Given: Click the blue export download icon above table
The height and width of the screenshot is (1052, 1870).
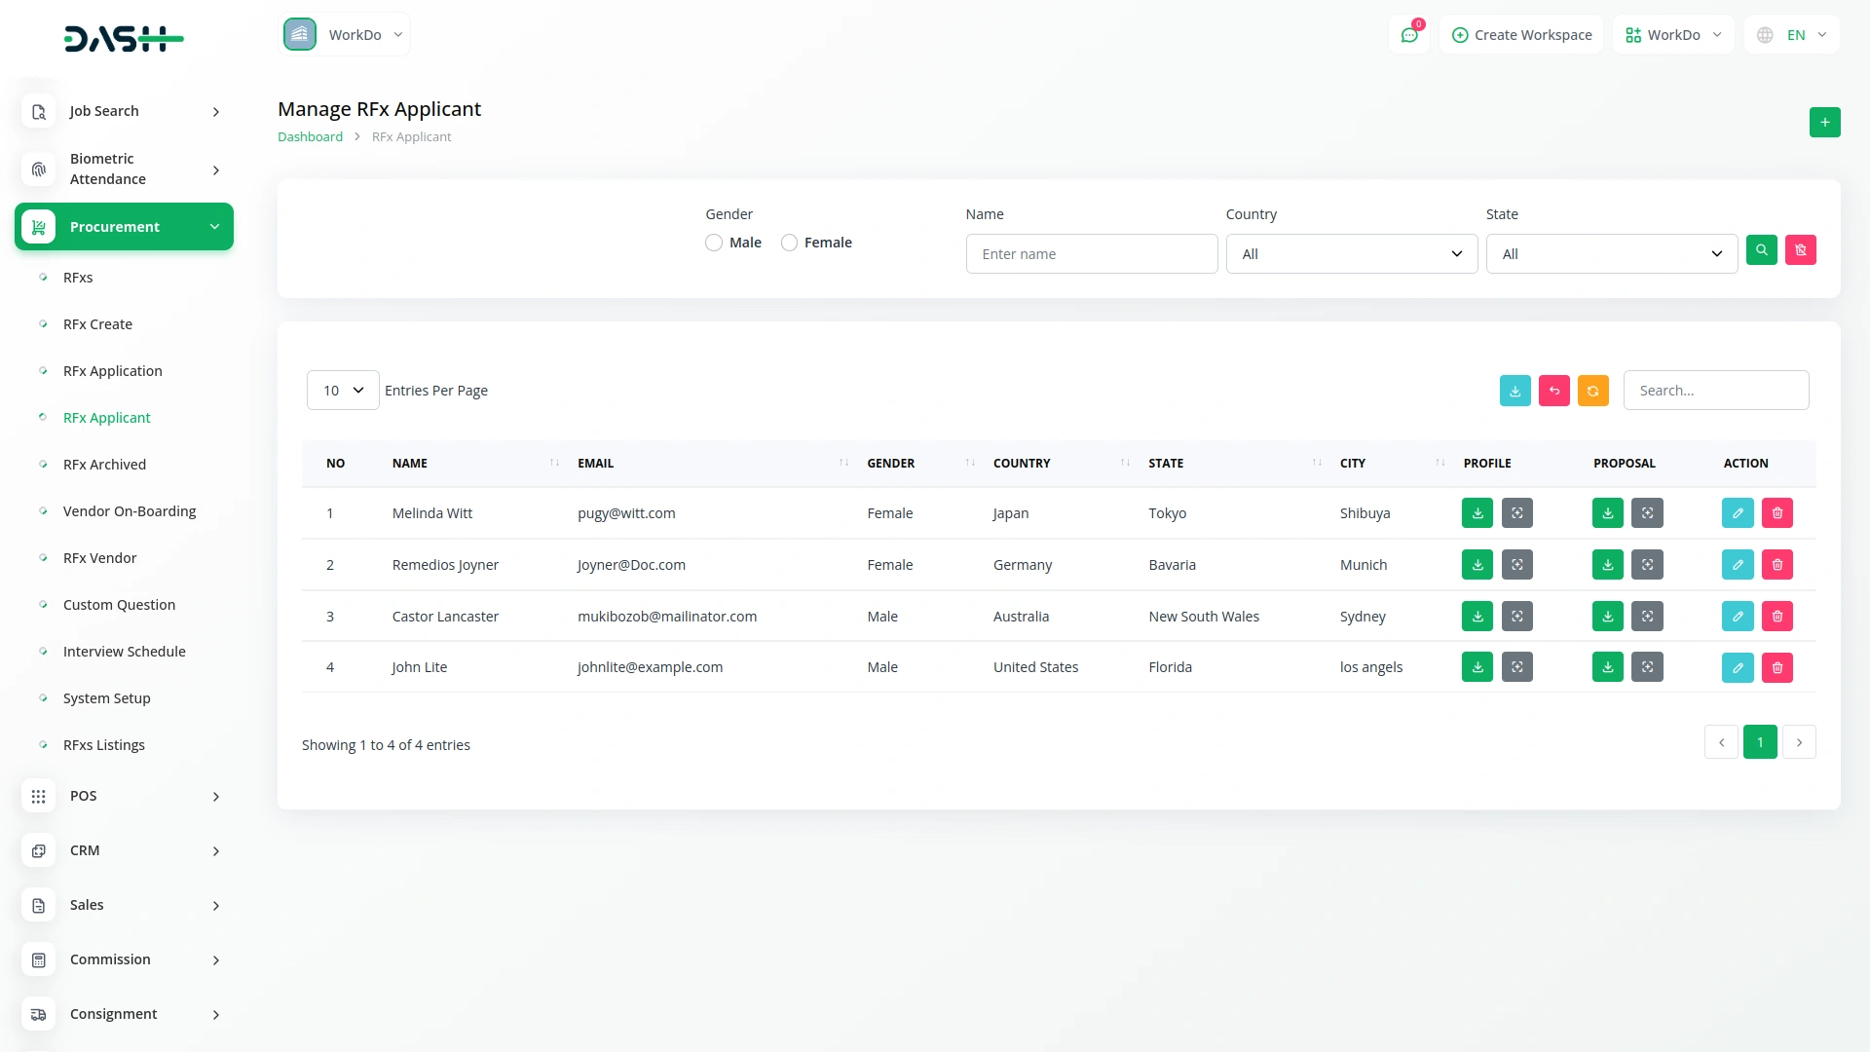Looking at the screenshot, I should (1515, 391).
